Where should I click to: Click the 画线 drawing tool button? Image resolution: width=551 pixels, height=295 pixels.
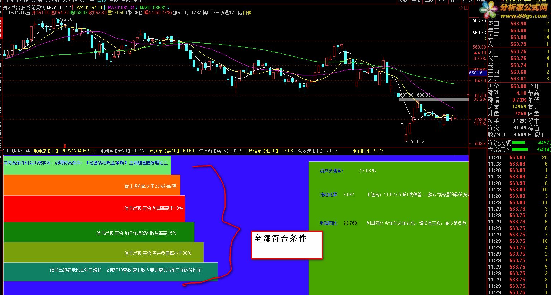[x=429, y=1]
